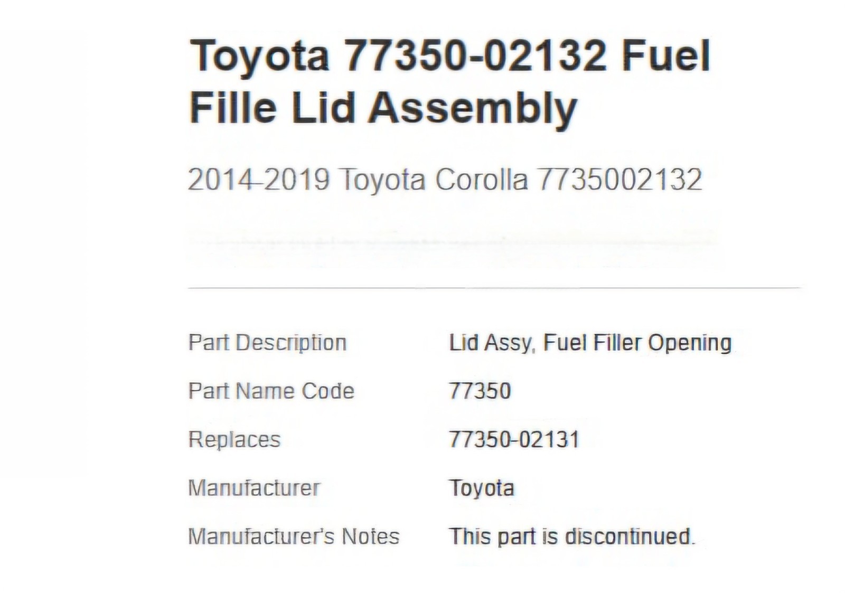
Task: Click part number 77350-02132 in the heading
Action: click(475, 56)
